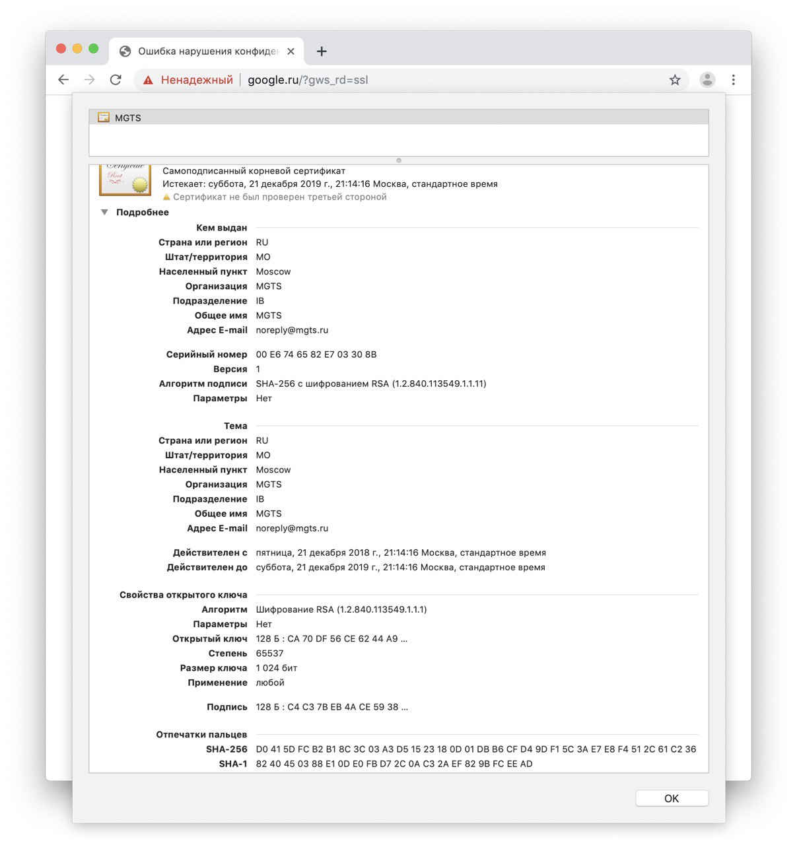
Task: Open a new tab with the plus icon
Action: tap(322, 51)
